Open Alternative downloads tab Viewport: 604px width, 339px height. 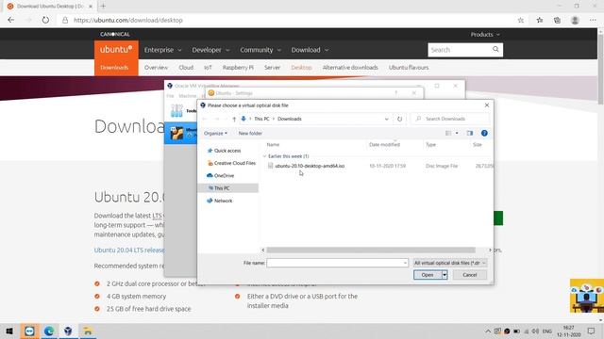click(x=350, y=68)
